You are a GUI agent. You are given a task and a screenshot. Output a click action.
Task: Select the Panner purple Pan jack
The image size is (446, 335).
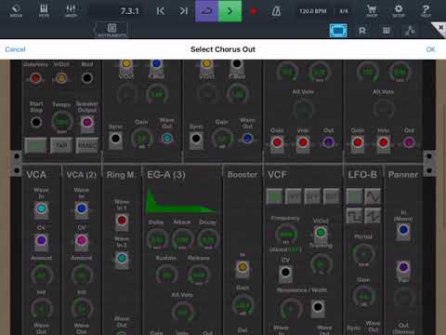[403, 267]
